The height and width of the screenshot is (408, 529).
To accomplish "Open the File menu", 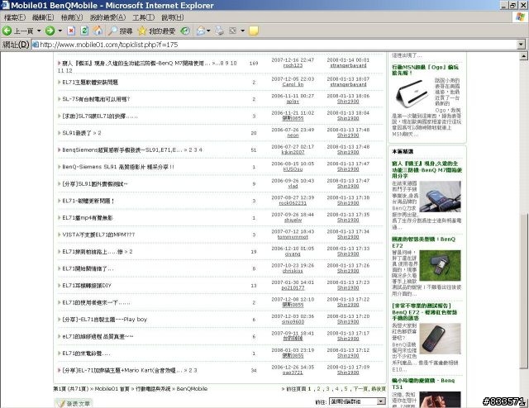I will (15, 17).
